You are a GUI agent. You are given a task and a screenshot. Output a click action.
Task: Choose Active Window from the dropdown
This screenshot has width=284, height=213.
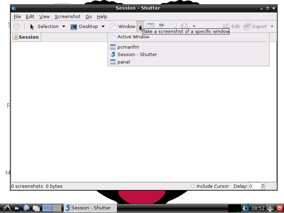[x=189, y=37]
